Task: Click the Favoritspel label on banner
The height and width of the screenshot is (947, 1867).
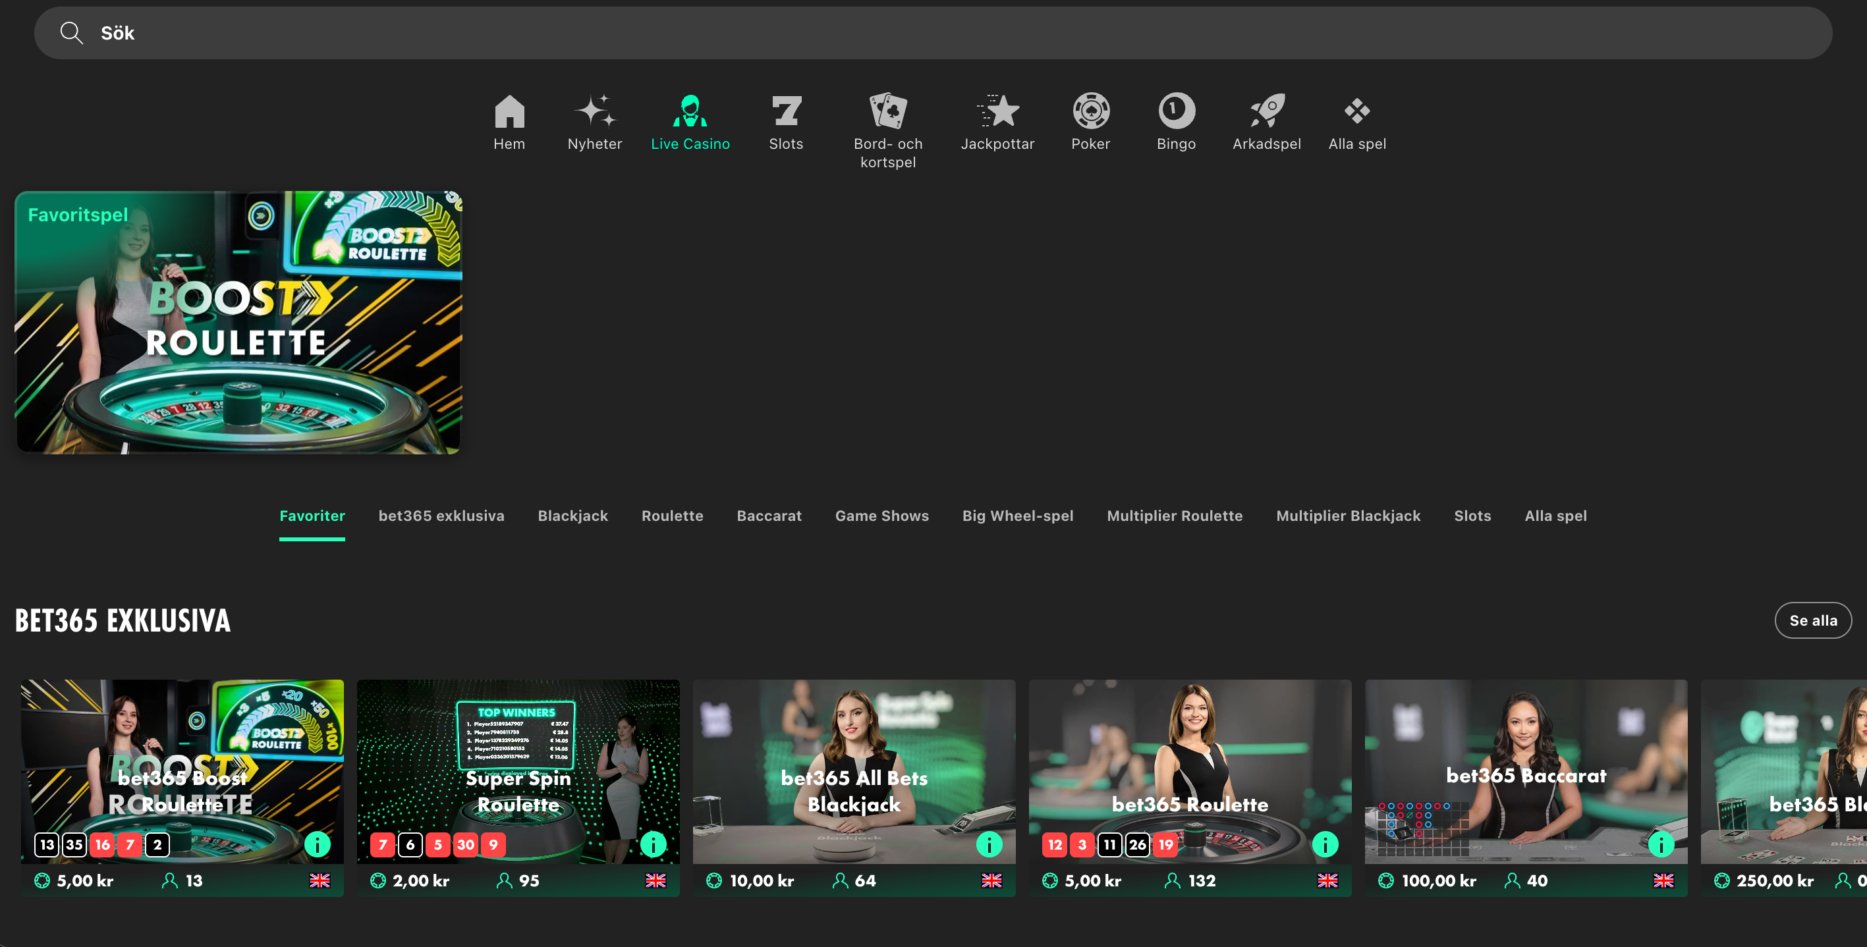Action: (78, 215)
